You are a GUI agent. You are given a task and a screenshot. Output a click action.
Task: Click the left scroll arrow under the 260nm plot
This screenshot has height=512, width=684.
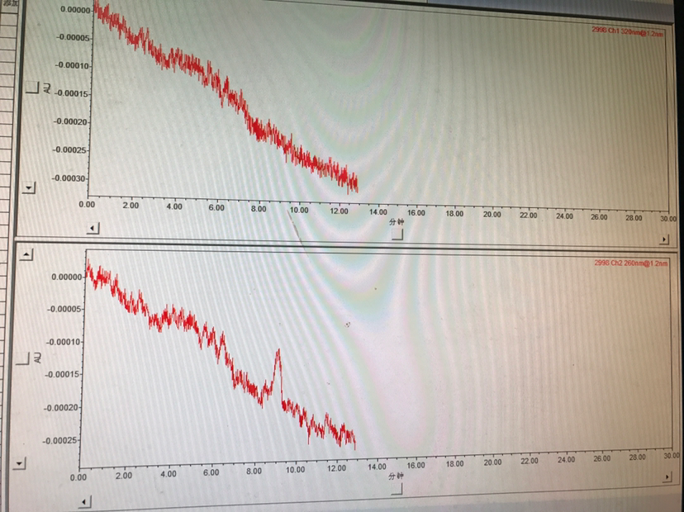pyautogui.click(x=84, y=501)
